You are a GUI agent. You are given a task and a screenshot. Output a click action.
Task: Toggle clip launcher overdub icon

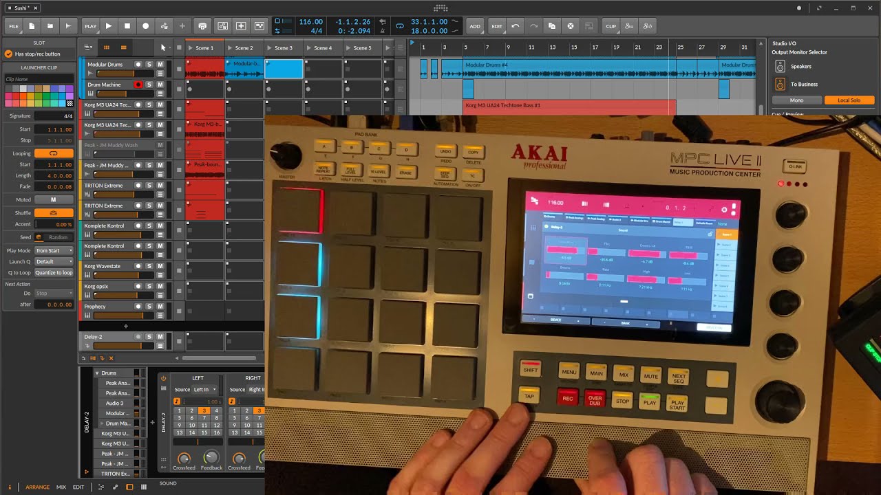point(241,26)
